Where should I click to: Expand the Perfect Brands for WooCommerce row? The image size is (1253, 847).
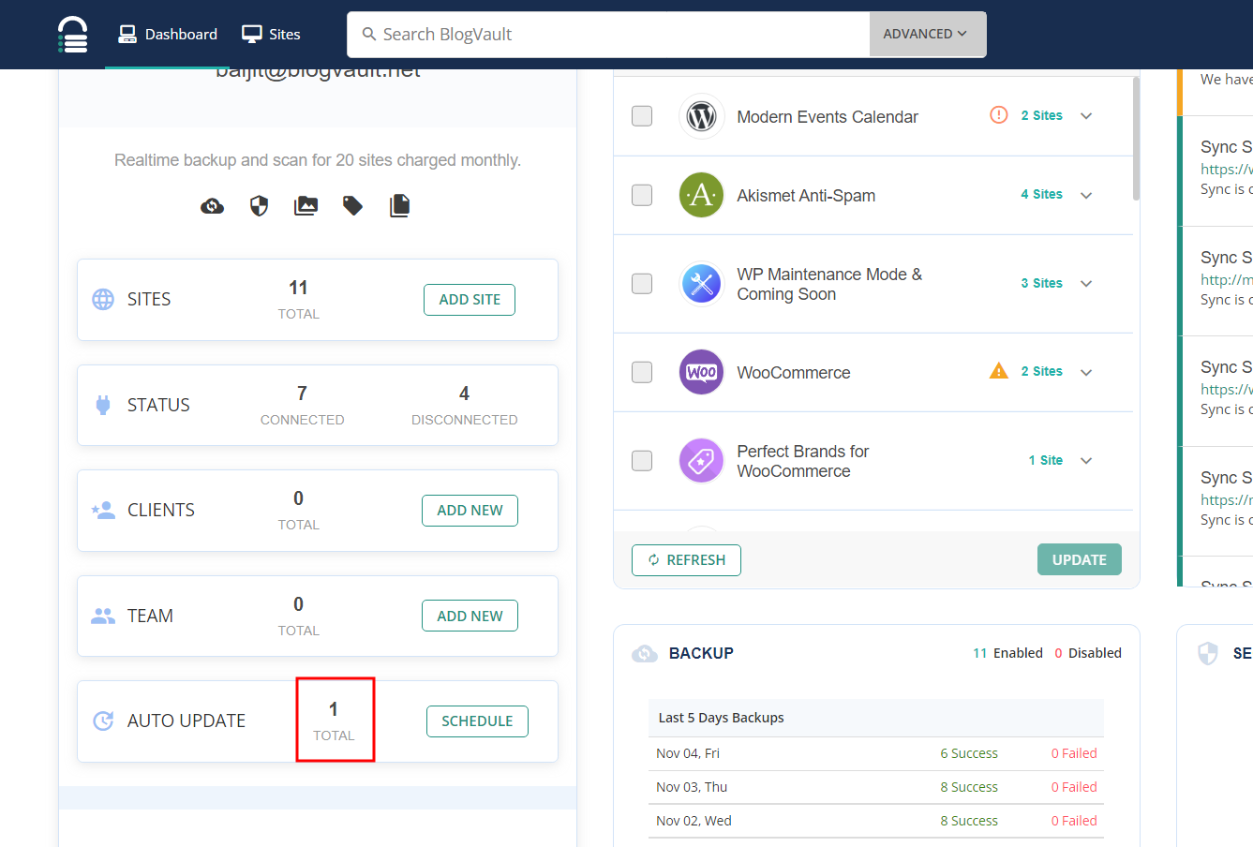point(1087,461)
